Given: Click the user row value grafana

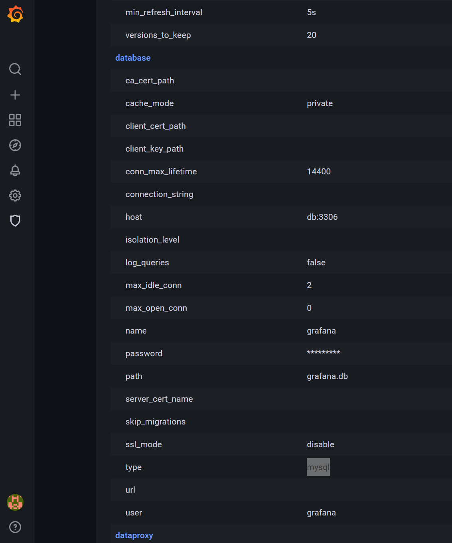Looking at the screenshot, I should (x=322, y=513).
